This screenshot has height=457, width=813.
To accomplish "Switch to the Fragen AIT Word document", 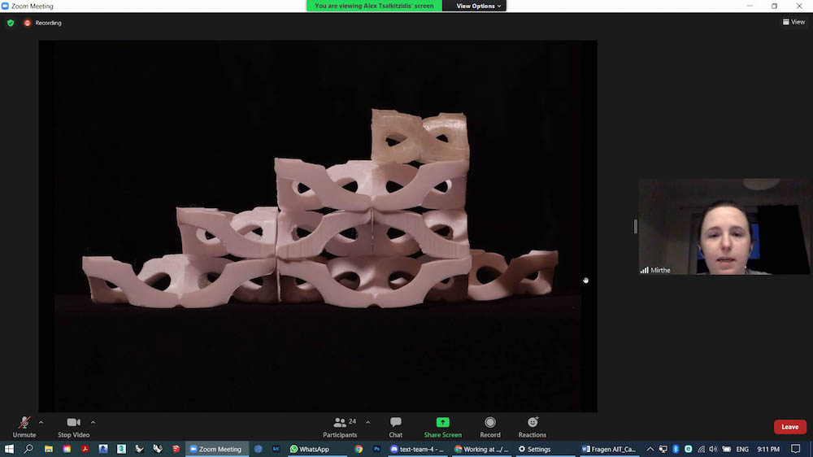I will point(609,449).
